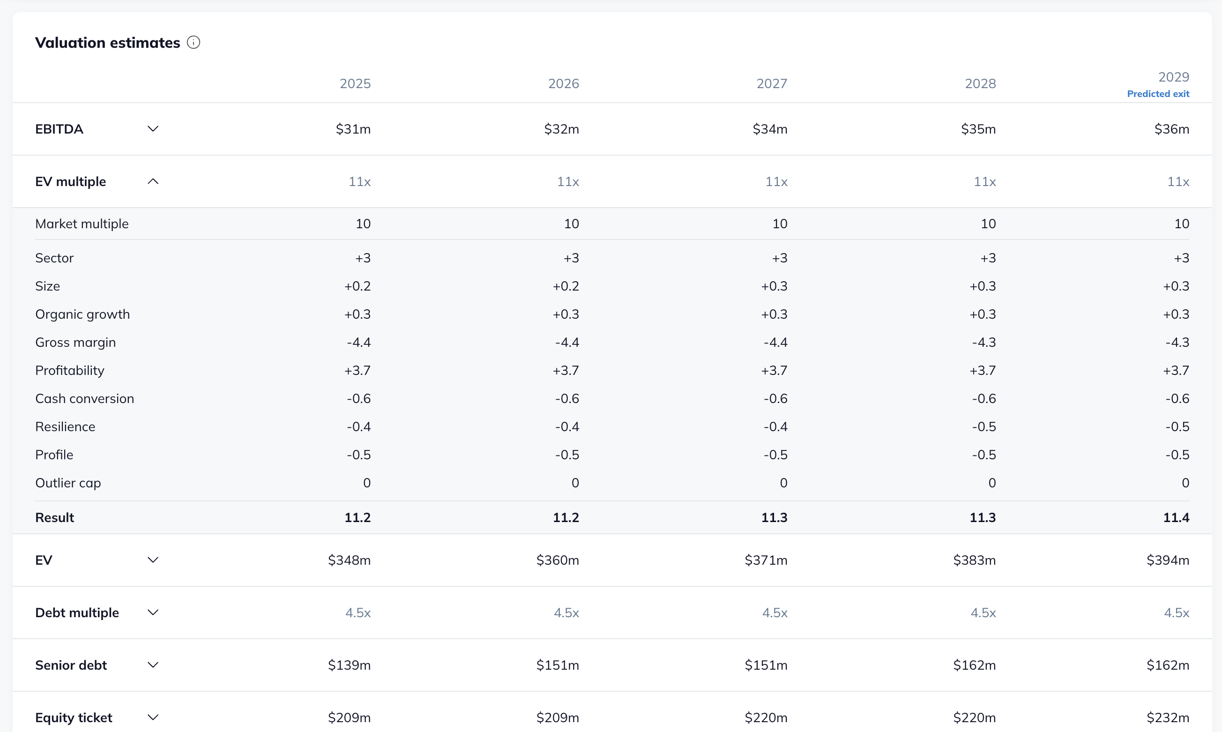The image size is (1222, 732).
Task: Expand the EBITDA row chevron
Action: 153,129
